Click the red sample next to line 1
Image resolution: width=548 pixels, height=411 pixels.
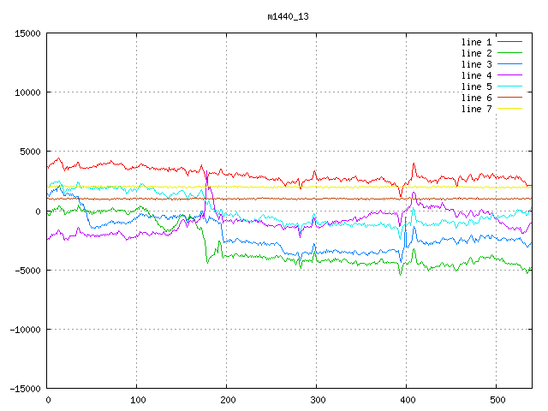click(x=510, y=42)
